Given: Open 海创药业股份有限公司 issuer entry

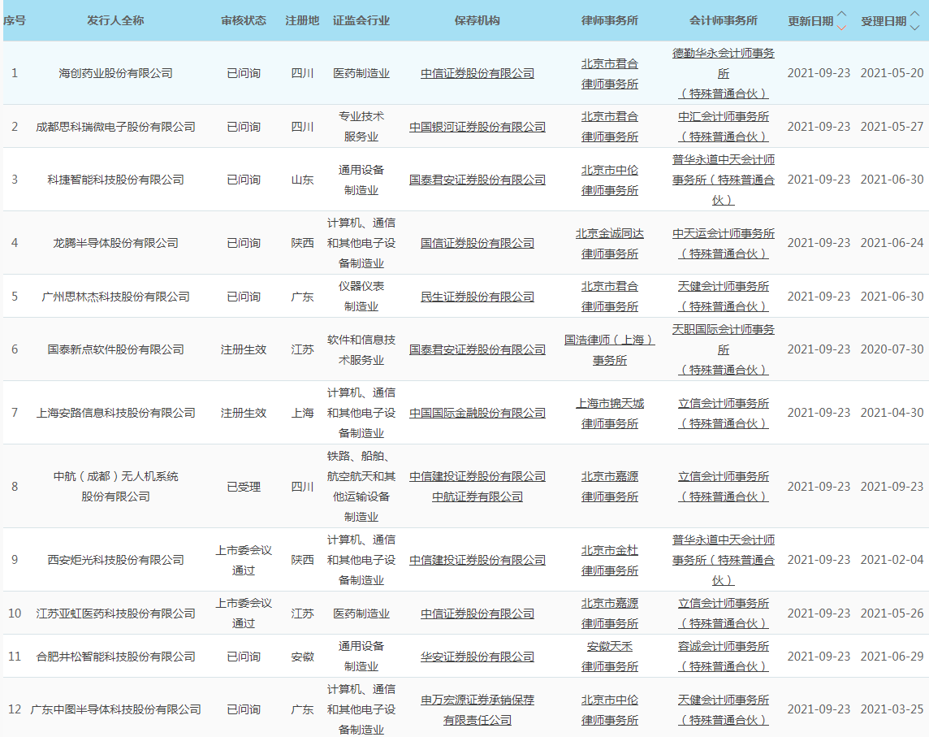Looking at the screenshot, I should click(115, 73).
